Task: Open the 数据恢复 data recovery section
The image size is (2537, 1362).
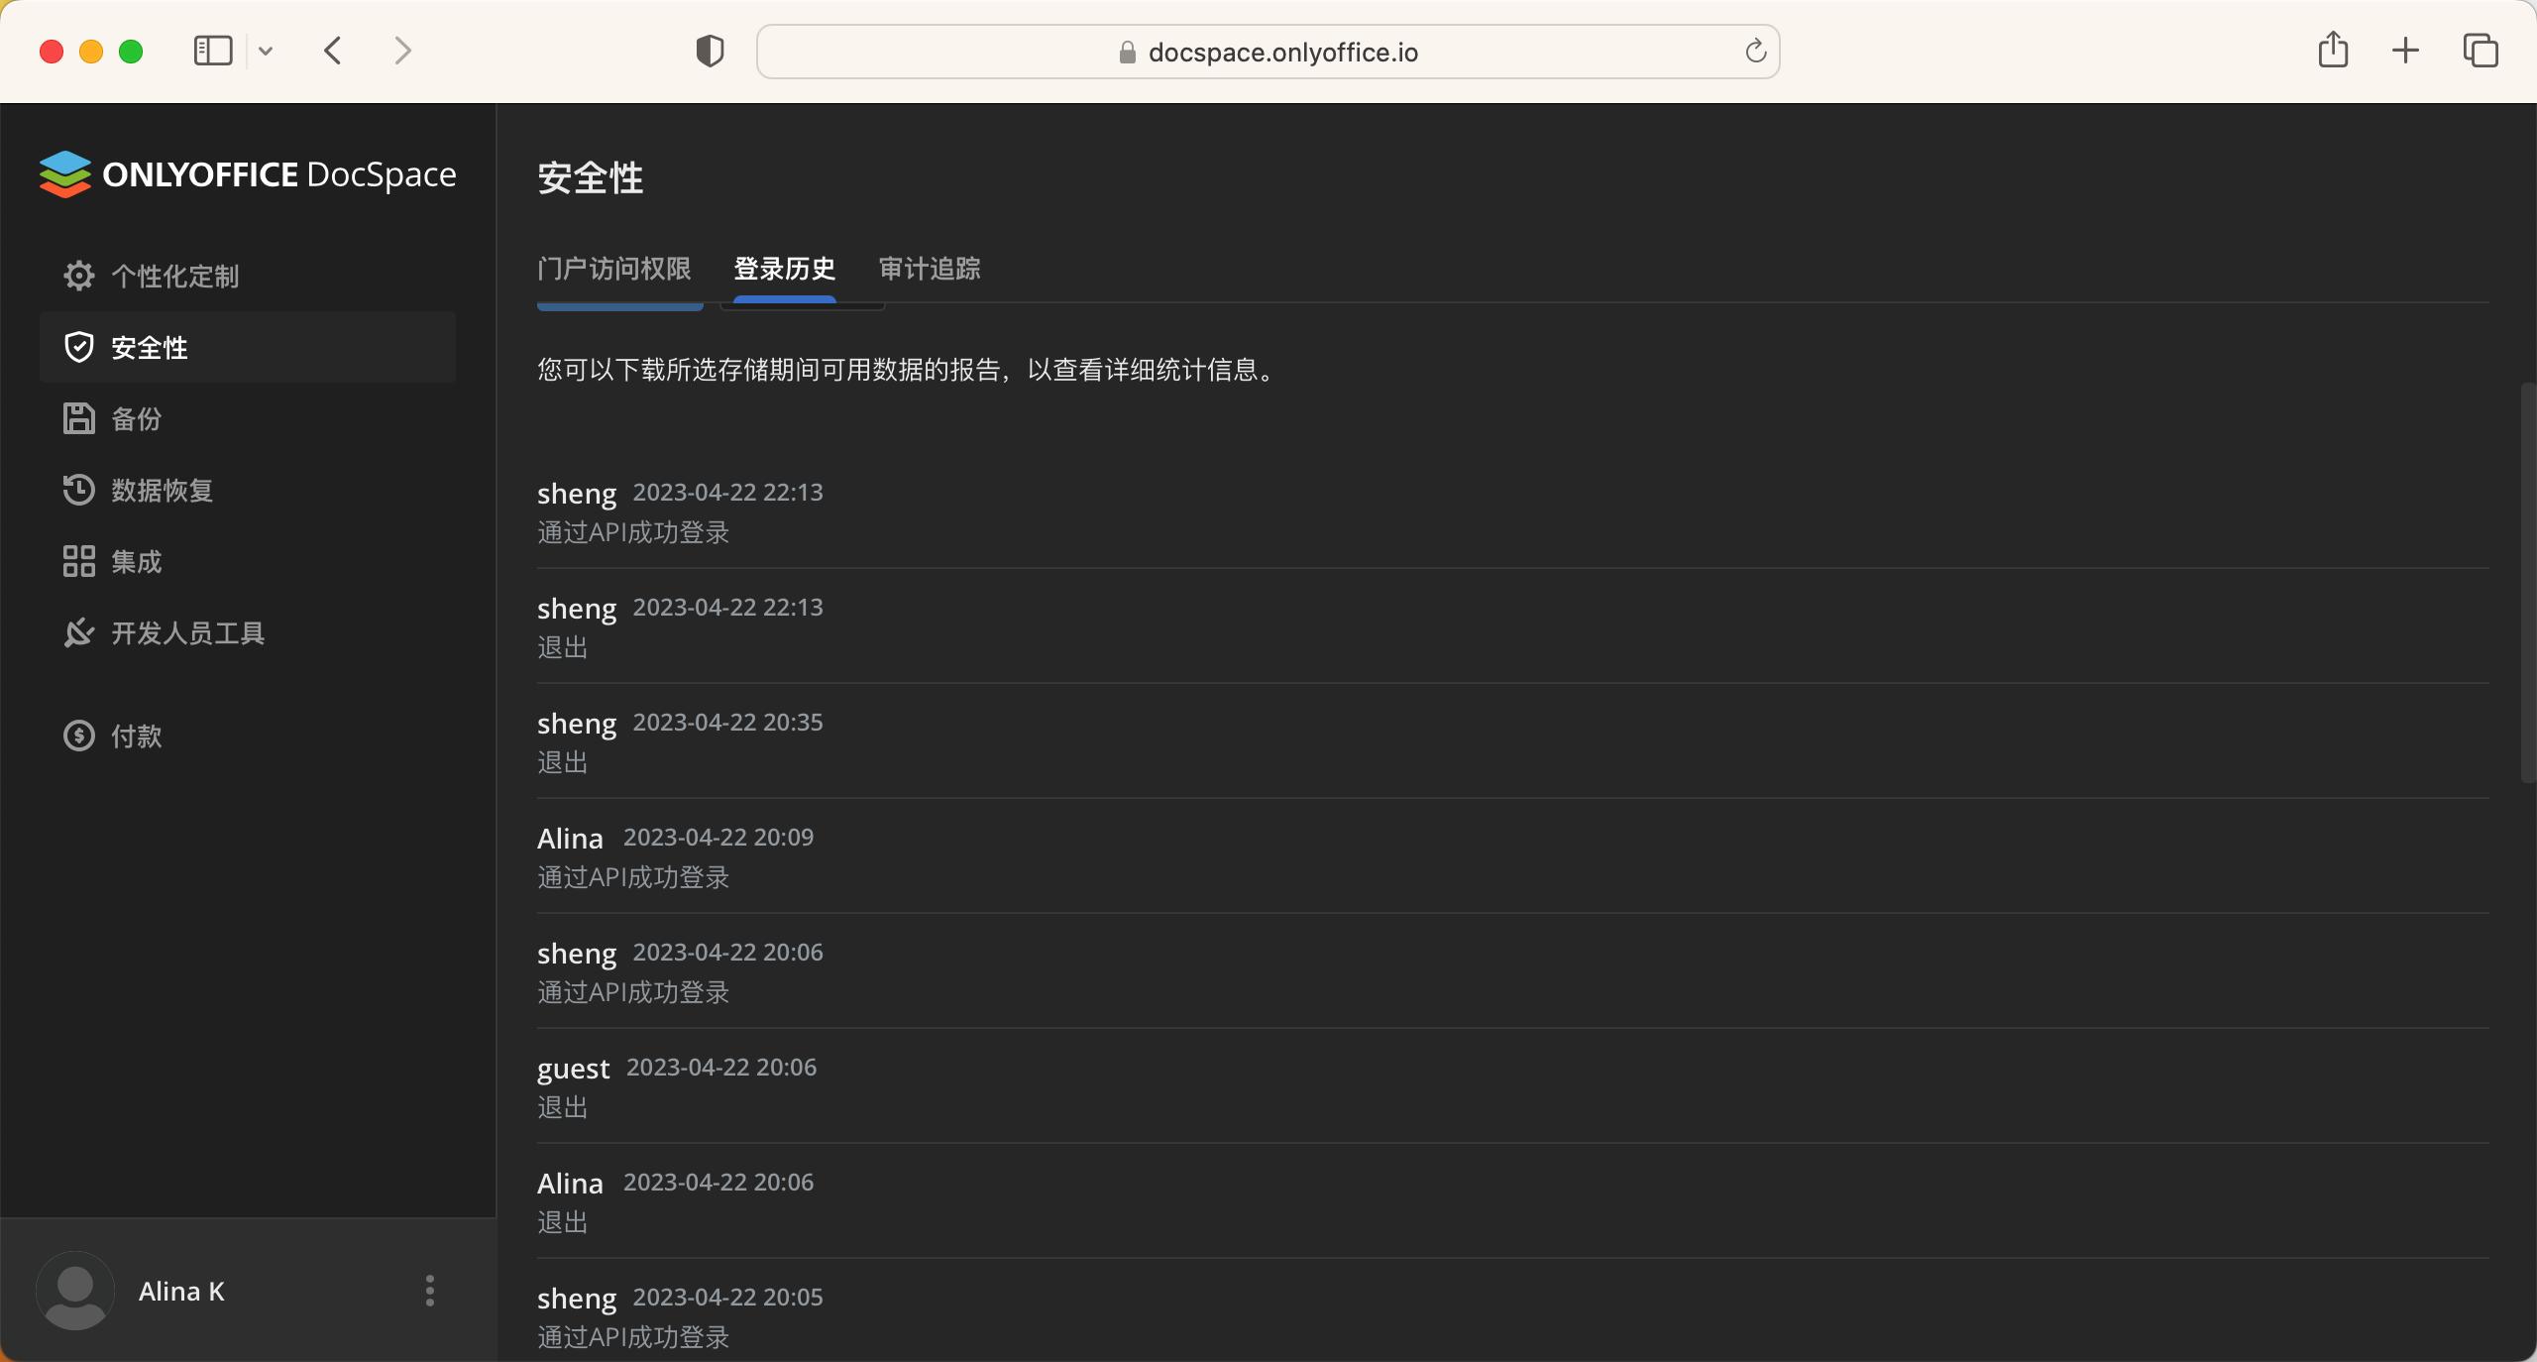Action: 162,489
